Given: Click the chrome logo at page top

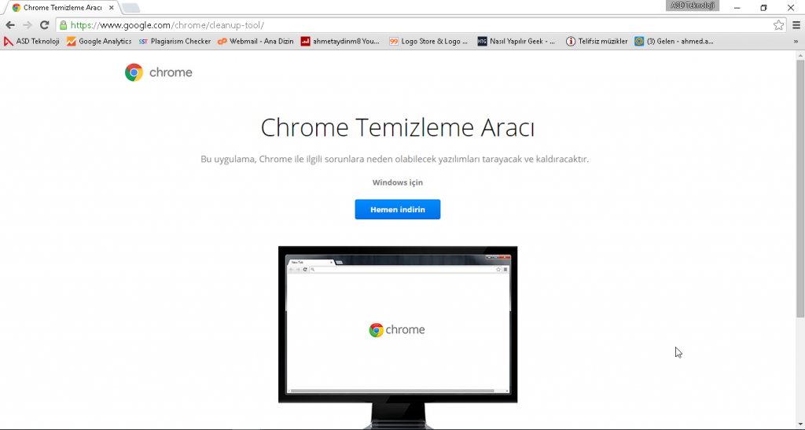Looking at the screenshot, I should pyautogui.click(x=158, y=72).
